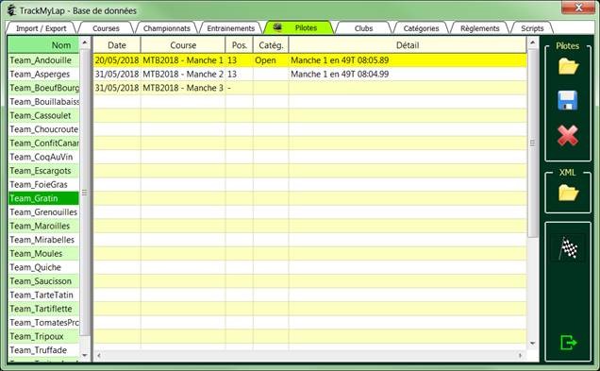
Task: Click the results table horizontal scroll left arrow
Action: 99,356
